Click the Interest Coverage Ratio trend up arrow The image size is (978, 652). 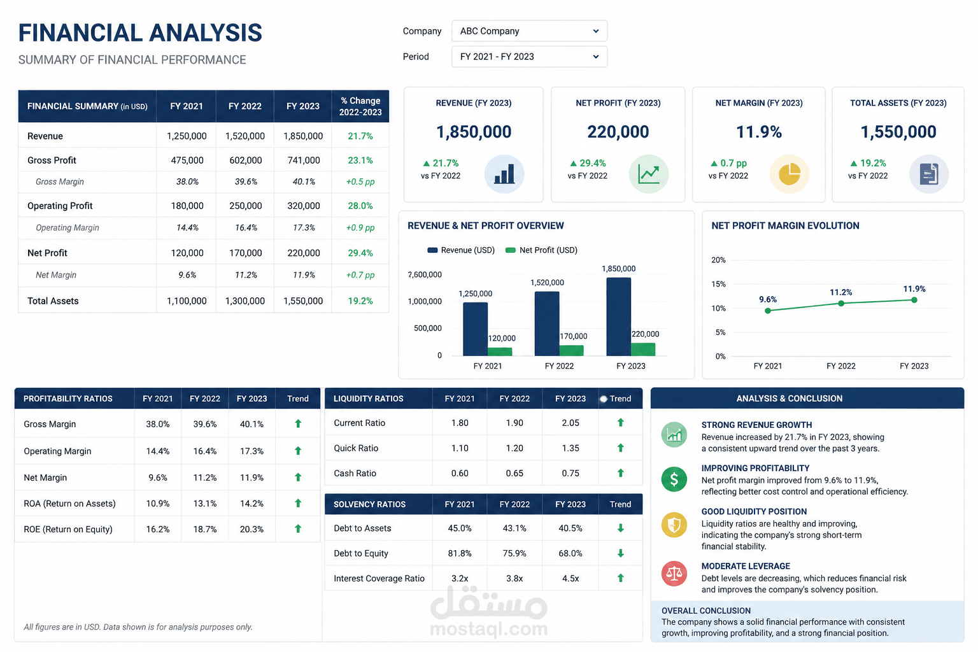[621, 578]
